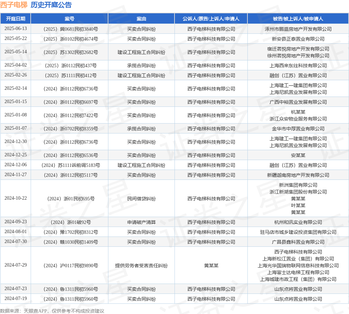This screenshot has width=349, height=314.
Task: Click defendant 金华市中厚置业有限公司
Action: pyautogui.click(x=298, y=129)
